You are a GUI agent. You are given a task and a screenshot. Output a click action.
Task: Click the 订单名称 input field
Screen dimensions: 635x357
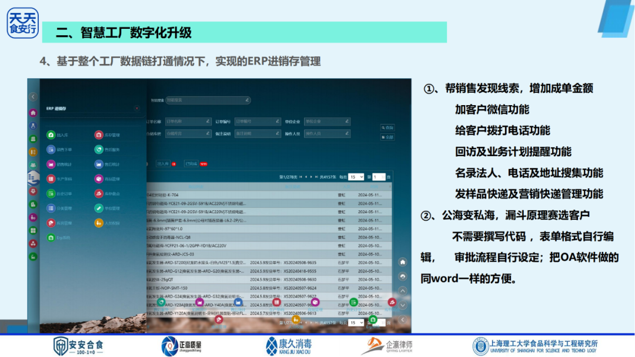188,122
